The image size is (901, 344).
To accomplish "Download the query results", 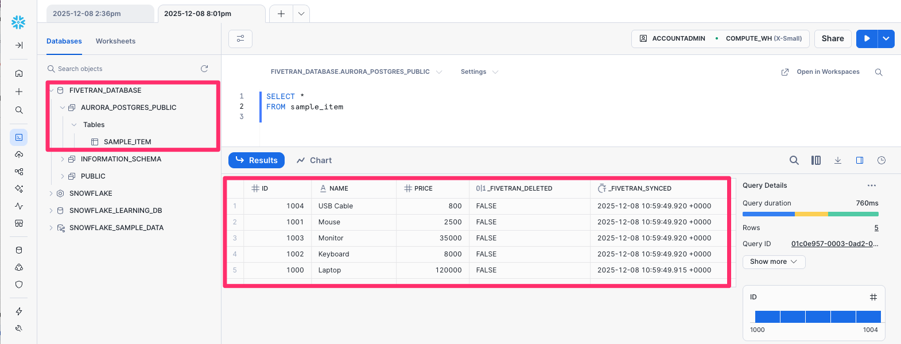I will pyautogui.click(x=838, y=160).
